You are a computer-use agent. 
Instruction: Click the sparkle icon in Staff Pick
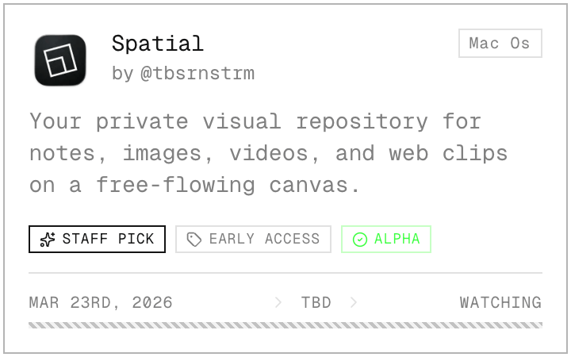48,240
